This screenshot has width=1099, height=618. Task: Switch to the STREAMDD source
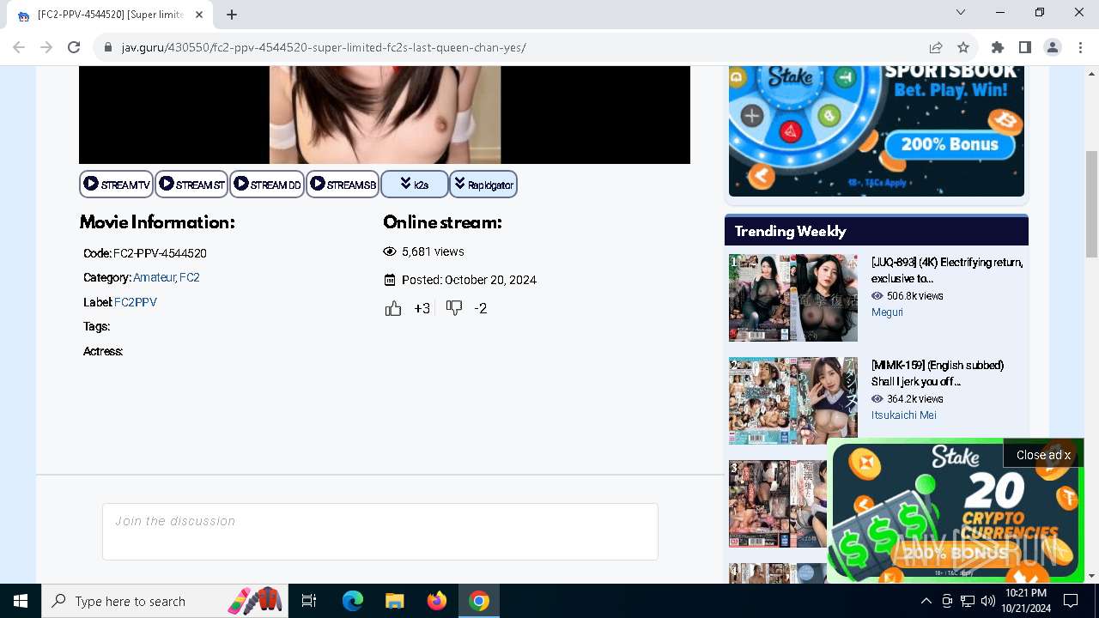pyautogui.click(x=267, y=185)
